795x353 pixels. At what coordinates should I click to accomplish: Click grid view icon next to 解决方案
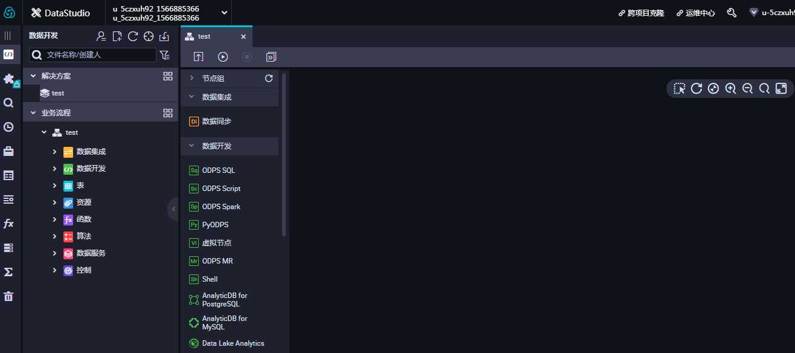[169, 76]
